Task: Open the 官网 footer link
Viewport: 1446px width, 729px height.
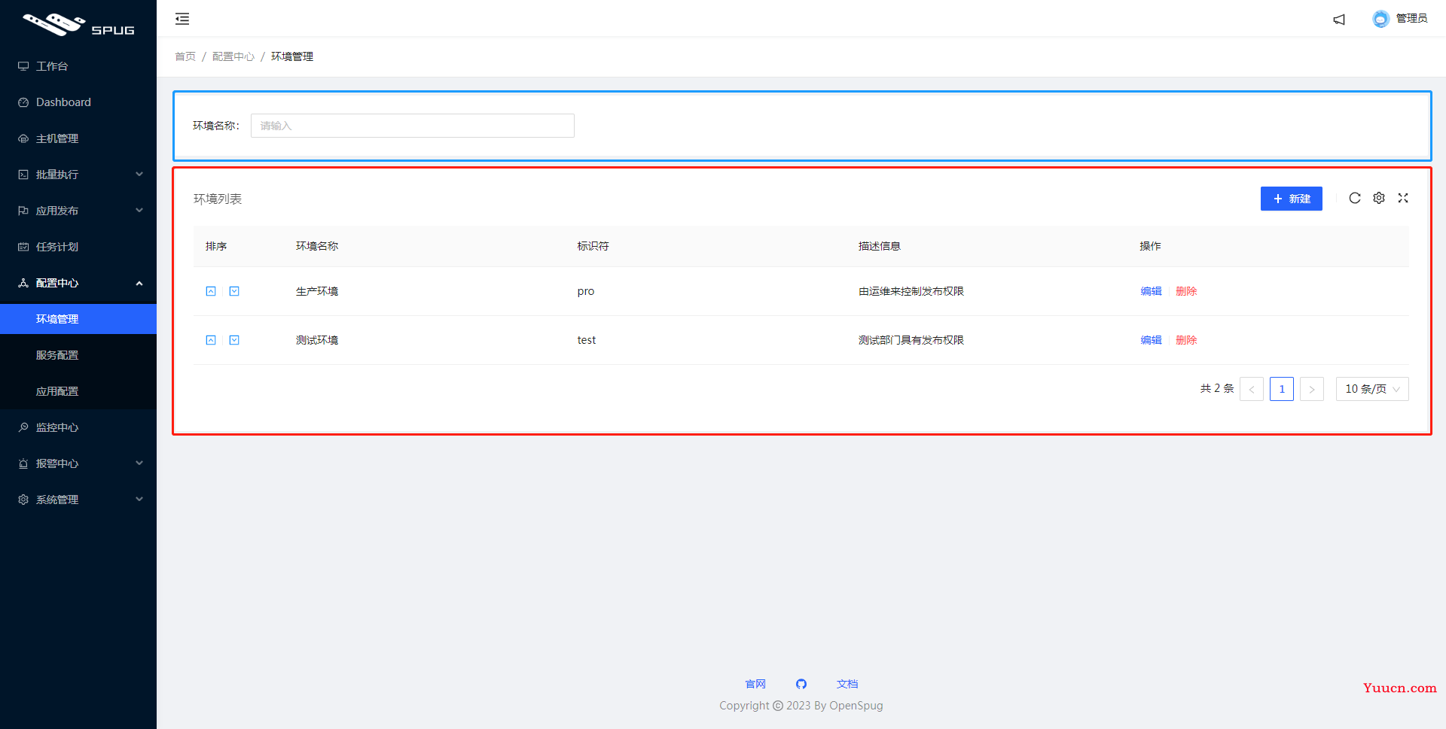Action: tap(755, 684)
